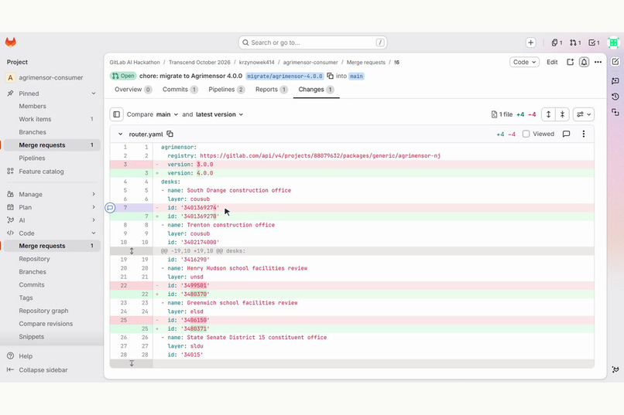Comment on the router.yaml file
This screenshot has width=624, height=415.
[x=566, y=134]
